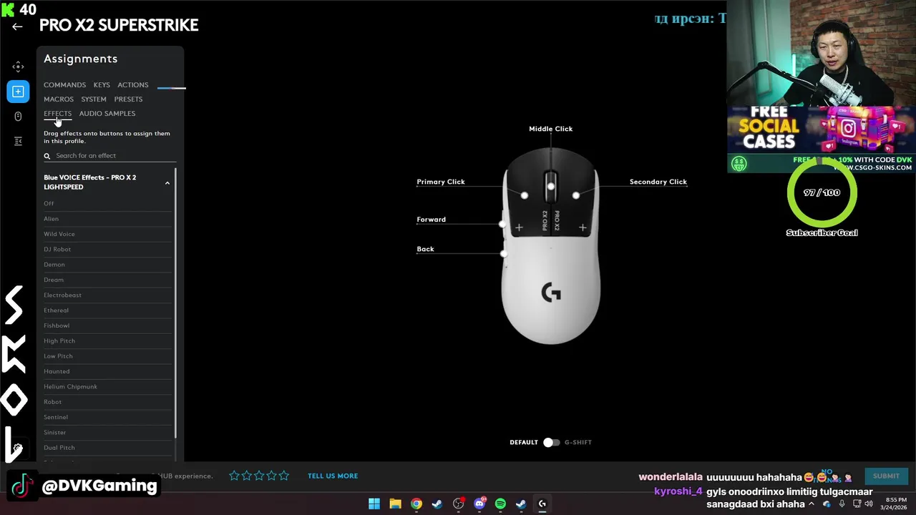This screenshot has height=515, width=916.
Task: Select the Low Pitch effect
Action: [x=107, y=356]
